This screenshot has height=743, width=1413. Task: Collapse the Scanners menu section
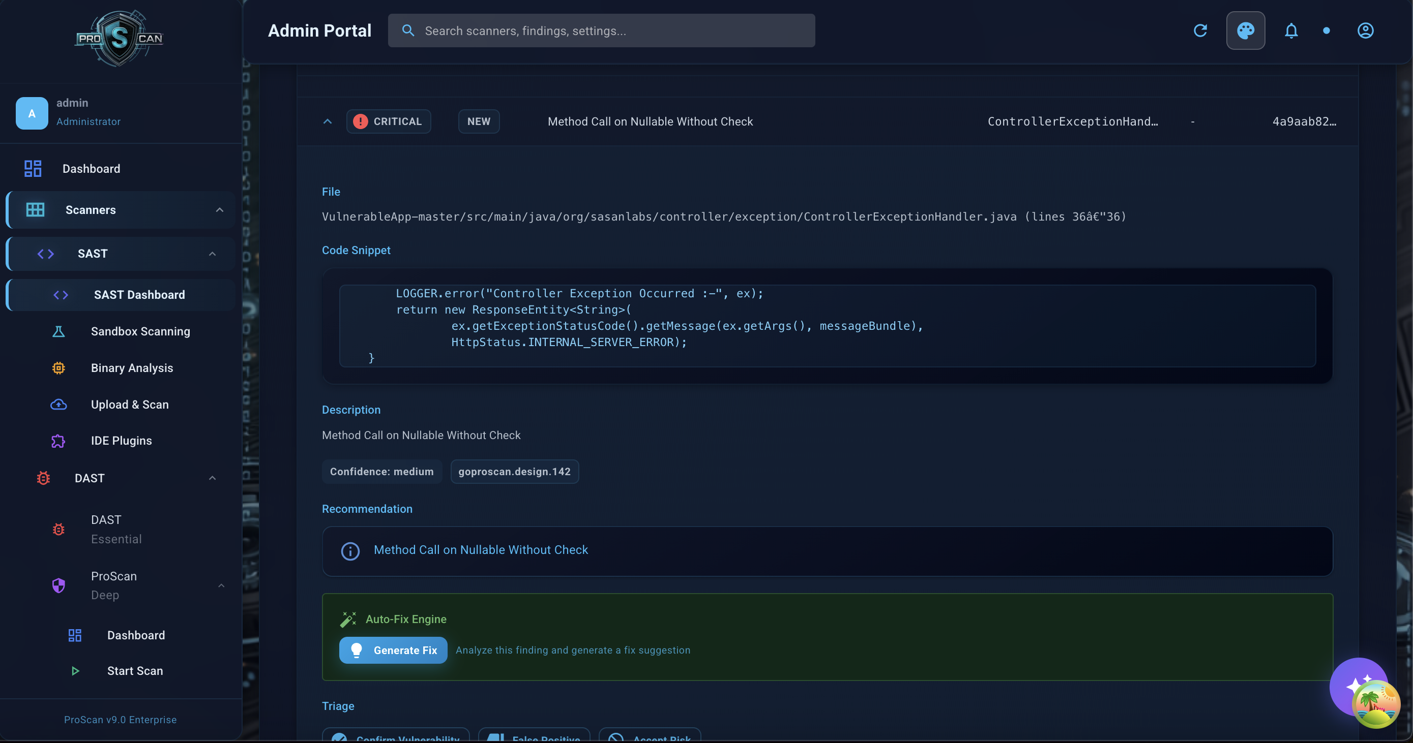(219, 210)
